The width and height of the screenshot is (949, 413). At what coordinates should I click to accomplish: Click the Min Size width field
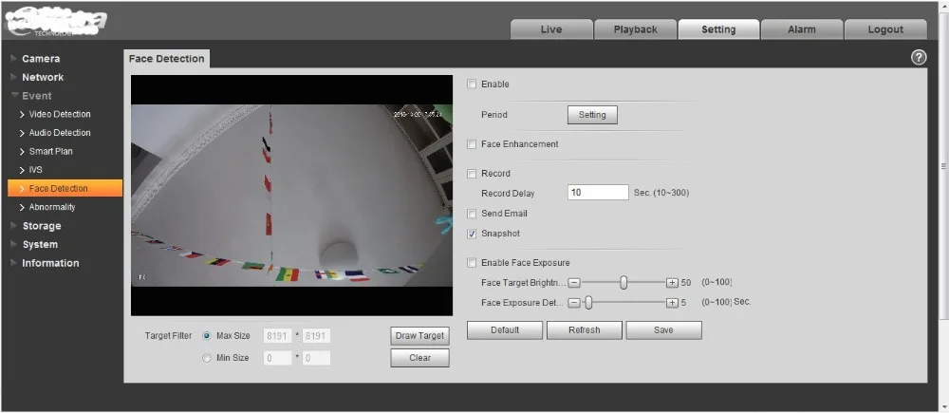point(278,358)
